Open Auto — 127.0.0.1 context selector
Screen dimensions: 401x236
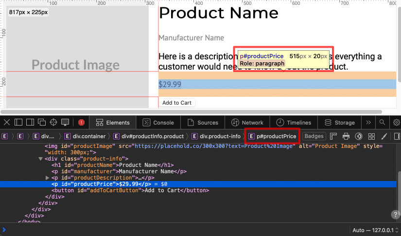coord(375,230)
